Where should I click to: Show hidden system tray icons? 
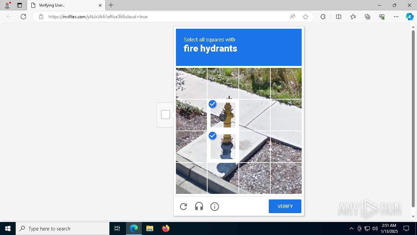point(351,228)
